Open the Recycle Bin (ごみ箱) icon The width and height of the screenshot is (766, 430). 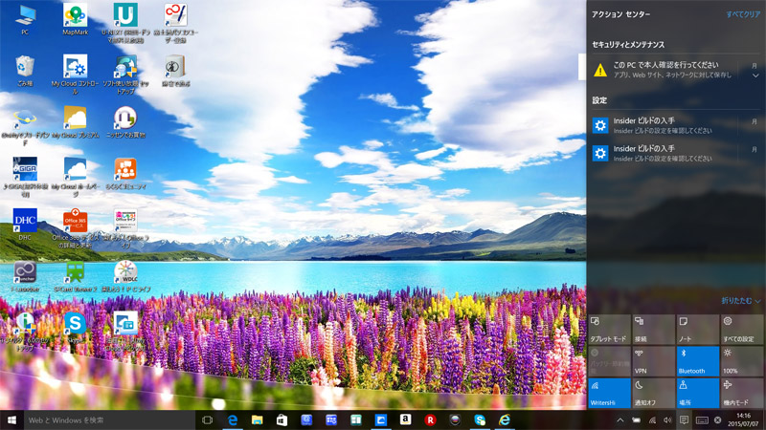click(25, 66)
